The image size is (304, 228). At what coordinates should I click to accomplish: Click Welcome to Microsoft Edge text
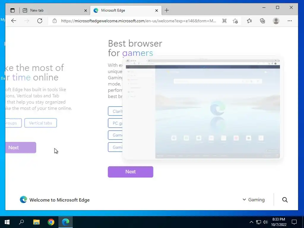pos(59,200)
